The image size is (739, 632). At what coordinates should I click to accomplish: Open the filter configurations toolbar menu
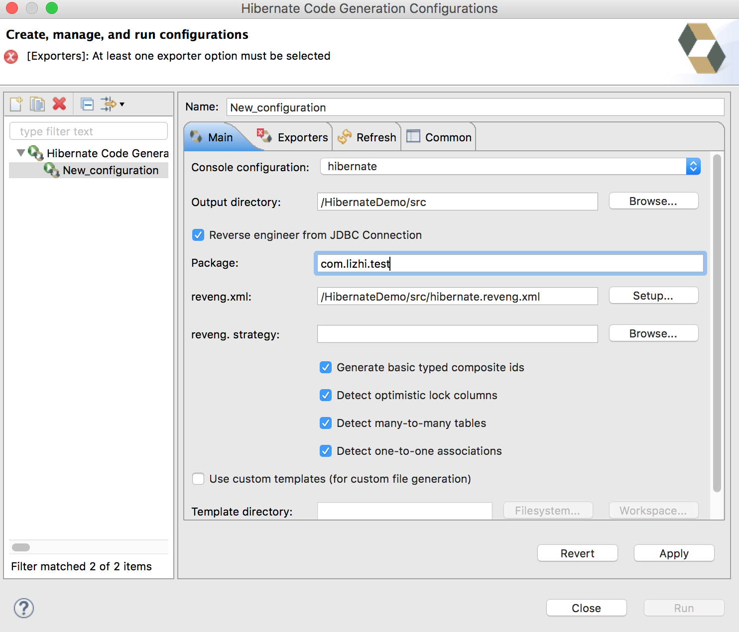[x=112, y=104]
